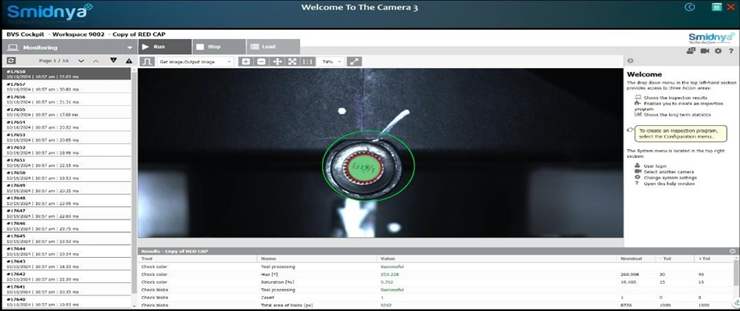Click the Run tab
This screenshot has width=740, height=311.
pyautogui.click(x=165, y=47)
